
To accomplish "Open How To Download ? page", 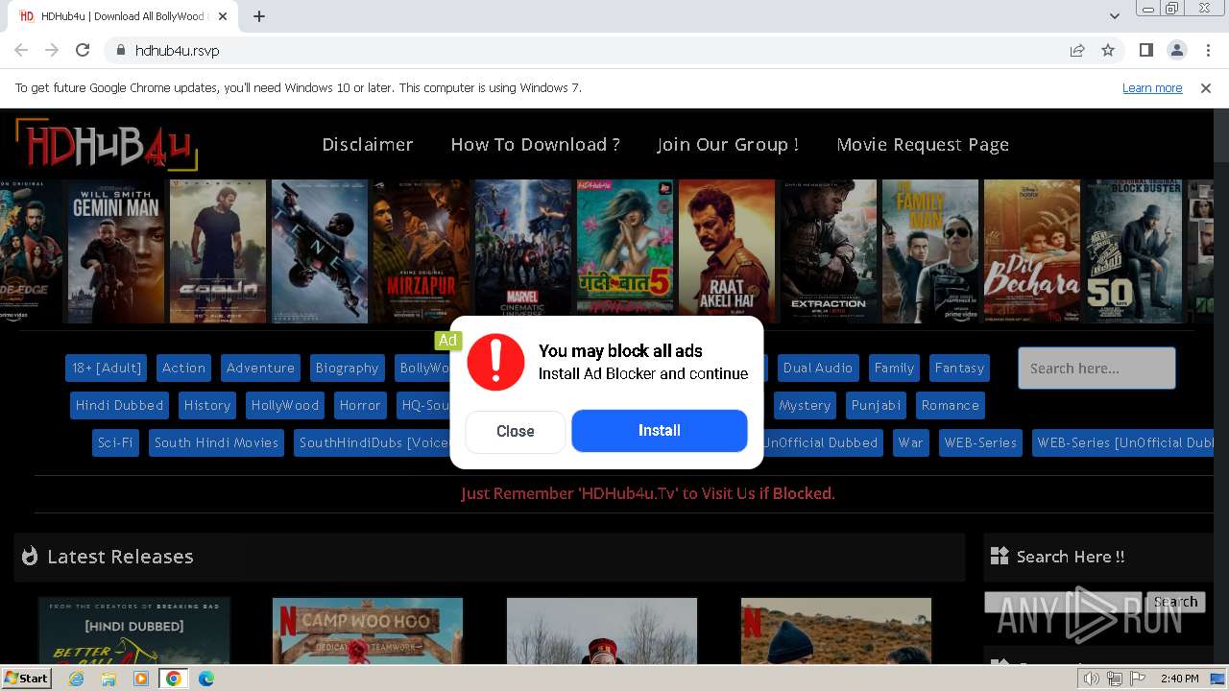I will (535, 144).
